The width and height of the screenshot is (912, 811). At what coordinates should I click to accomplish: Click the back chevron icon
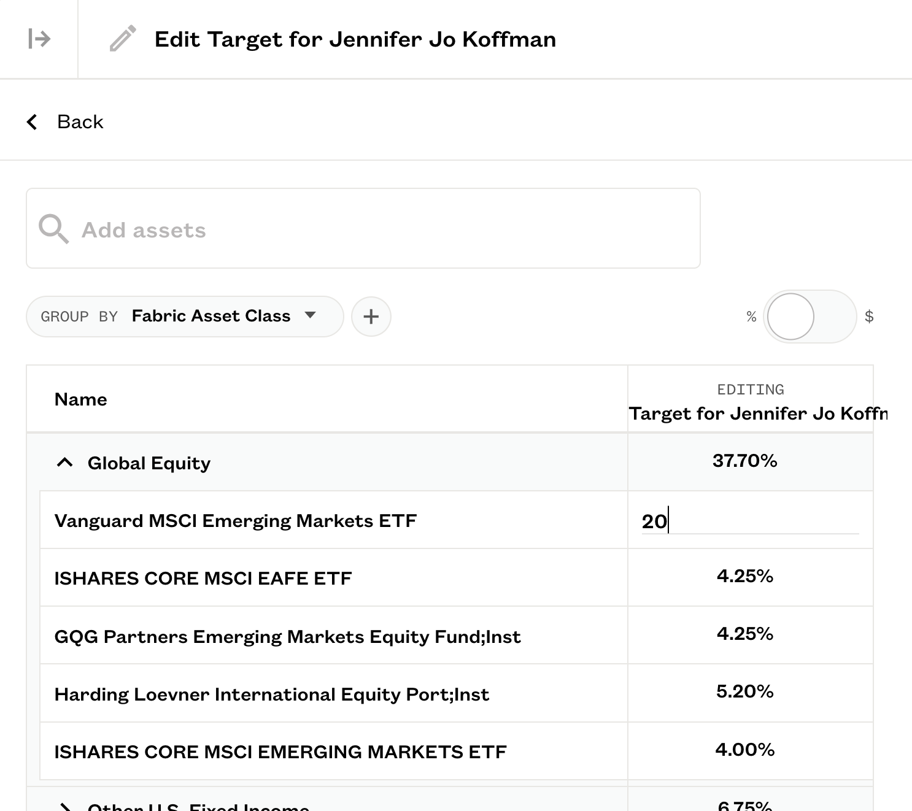coord(33,122)
